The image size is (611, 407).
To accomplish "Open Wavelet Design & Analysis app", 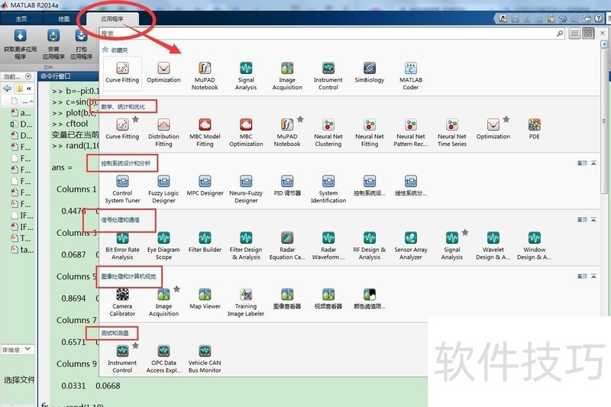I will 493,246.
